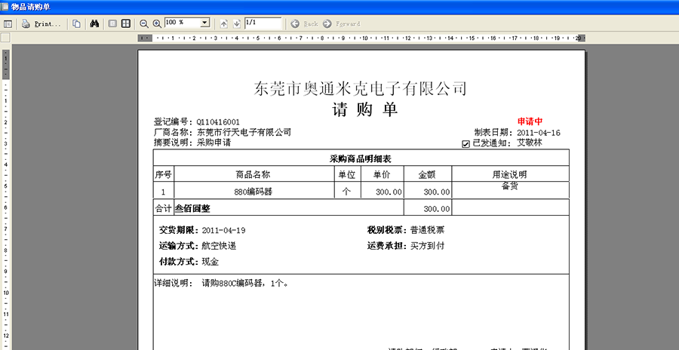This screenshot has width=679, height=350.
Task: Click the 商品名称 column header
Action: coord(253,175)
